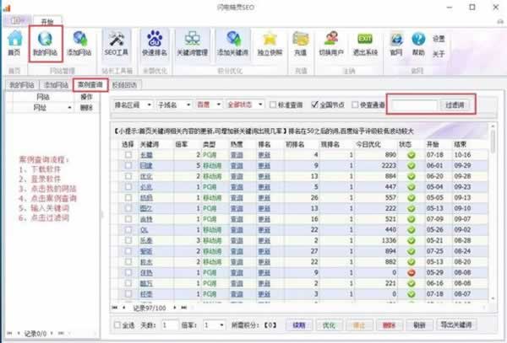Switch to the 案例查询 tab
Viewport: 507px width, 343px height.
(x=90, y=85)
